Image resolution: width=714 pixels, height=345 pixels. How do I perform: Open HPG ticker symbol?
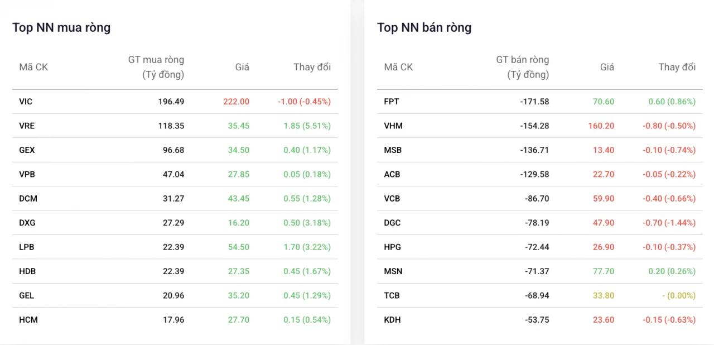click(392, 247)
